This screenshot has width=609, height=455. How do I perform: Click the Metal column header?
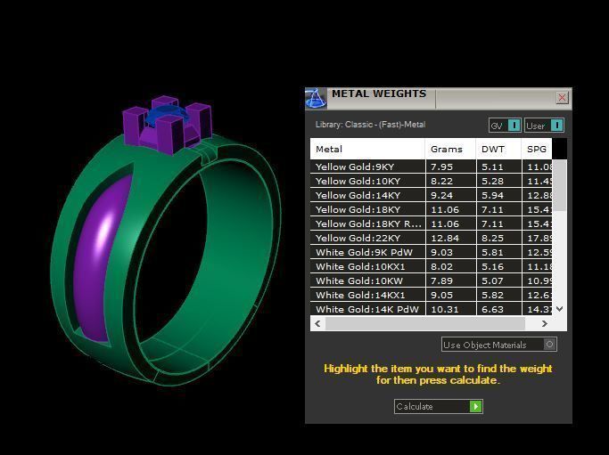367,149
